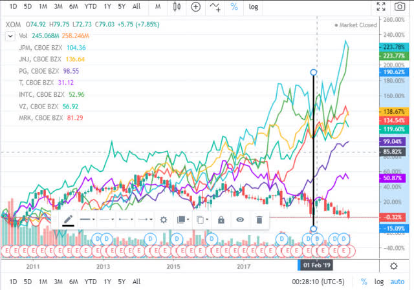The width and height of the screenshot is (414, 290).
Task: Open the clone/copy drawing dropdown
Action: pyautogui.click(x=202, y=220)
